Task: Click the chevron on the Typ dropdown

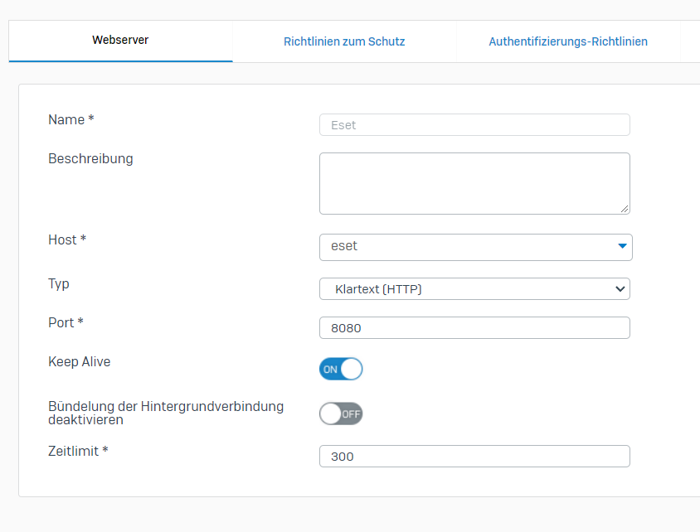Action: coord(619,289)
